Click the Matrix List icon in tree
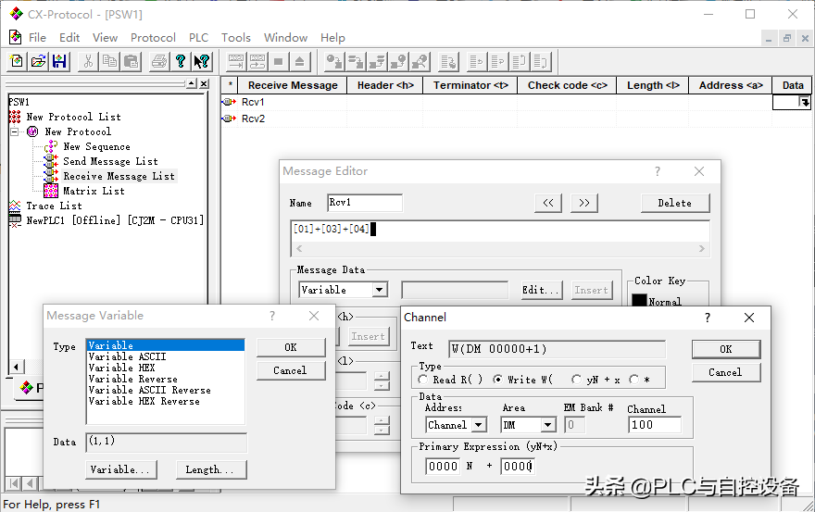815x512 pixels. [x=51, y=191]
